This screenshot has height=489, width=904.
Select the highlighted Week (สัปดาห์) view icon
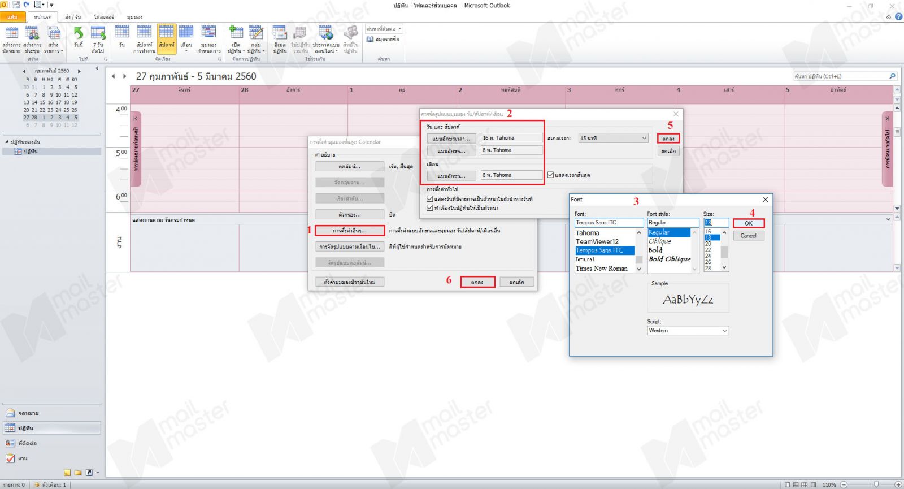click(167, 38)
